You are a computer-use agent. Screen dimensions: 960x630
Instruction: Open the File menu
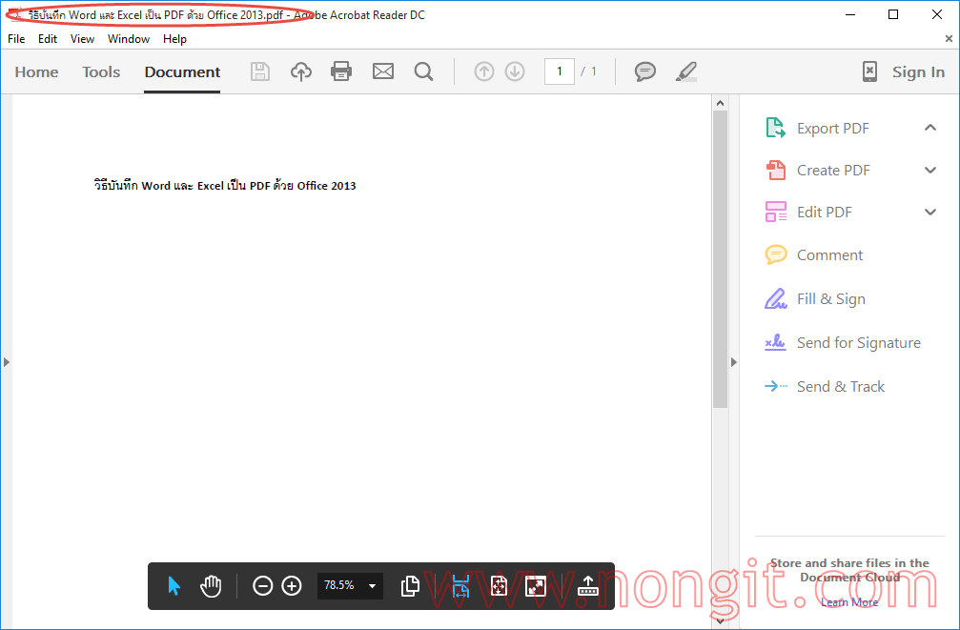(x=16, y=38)
